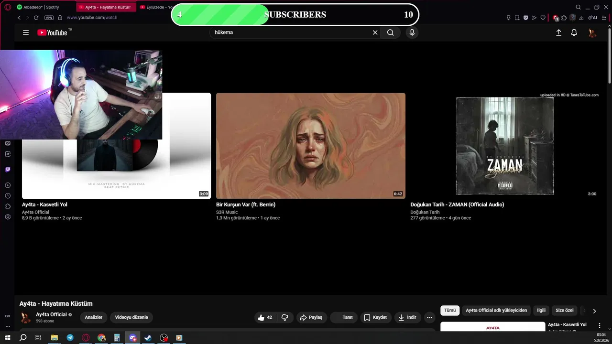The image size is (612, 344).
Task: Download the video with İndir
Action: click(407, 317)
